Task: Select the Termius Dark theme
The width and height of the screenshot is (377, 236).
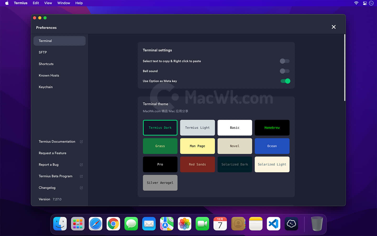Action: tap(160, 128)
